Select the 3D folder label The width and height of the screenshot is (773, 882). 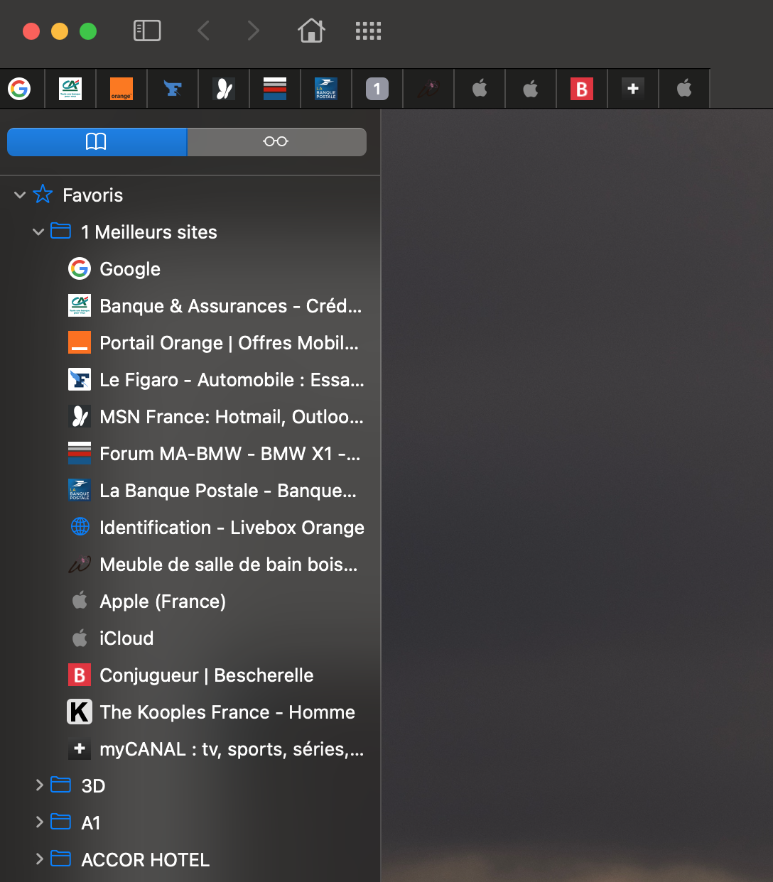click(x=93, y=786)
